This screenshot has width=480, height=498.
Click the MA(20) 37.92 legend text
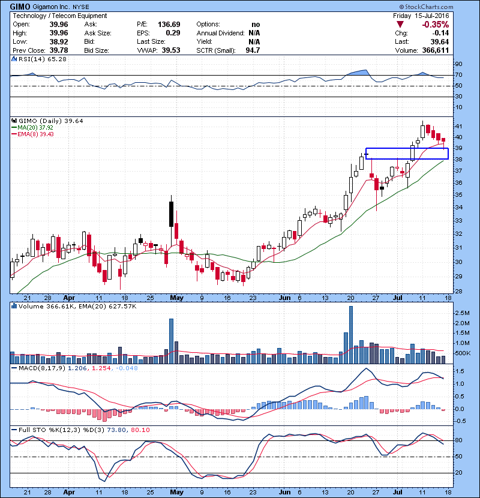[35, 128]
